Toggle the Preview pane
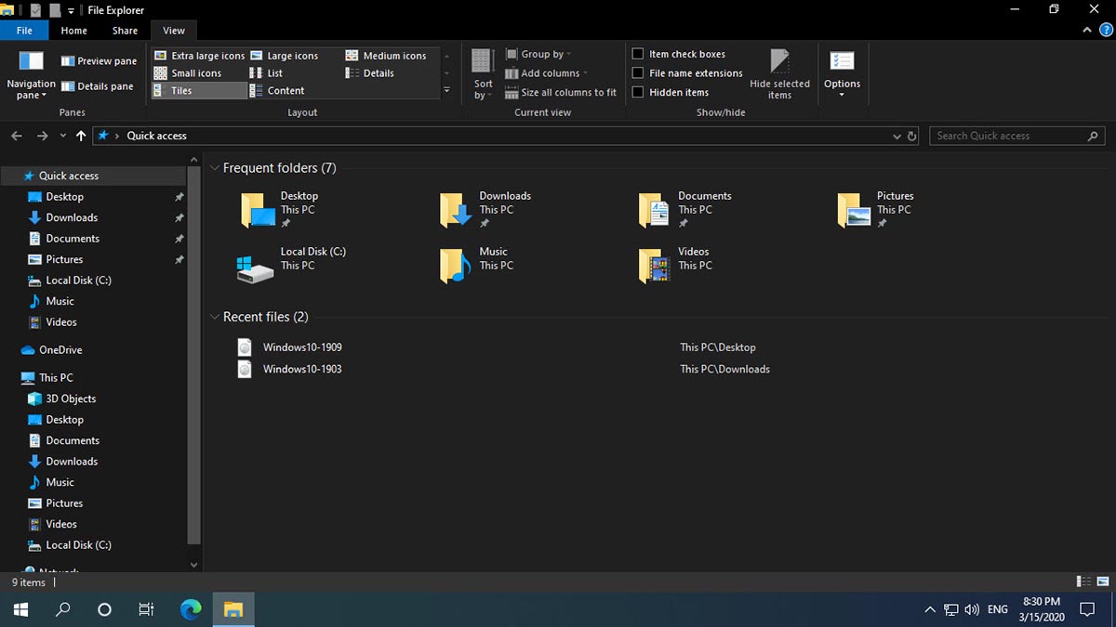 tap(99, 61)
